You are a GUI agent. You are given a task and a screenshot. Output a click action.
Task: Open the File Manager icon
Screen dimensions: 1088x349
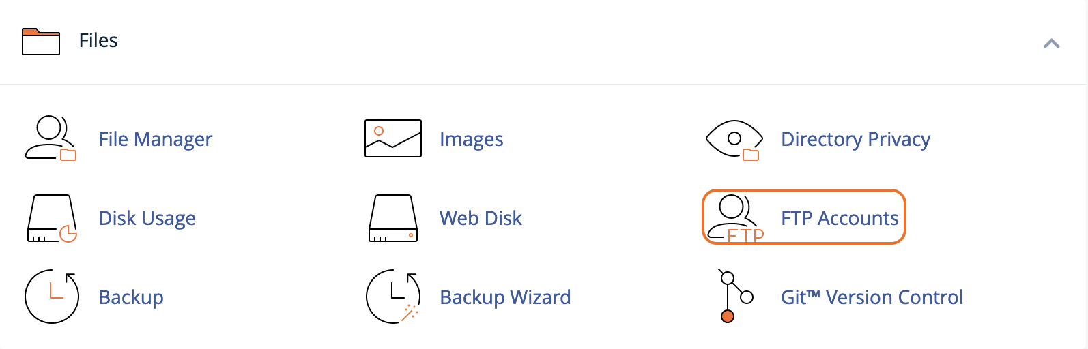[51, 138]
